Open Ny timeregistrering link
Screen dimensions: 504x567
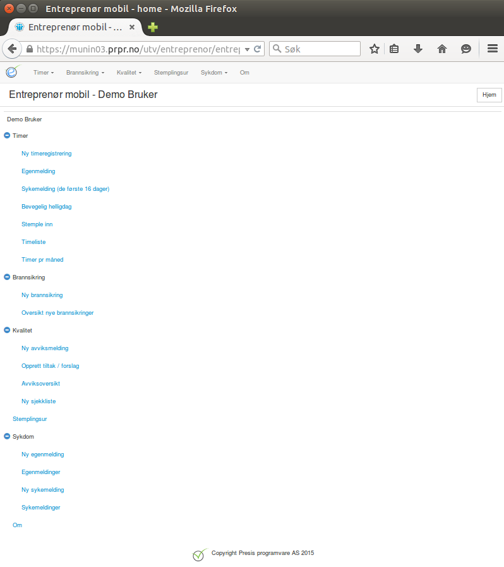tap(47, 154)
